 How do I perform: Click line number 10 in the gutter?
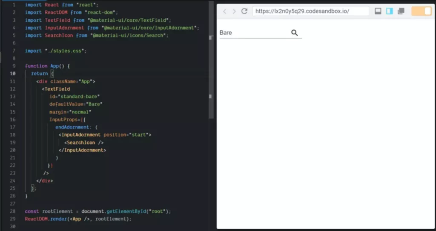click(12, 74)
